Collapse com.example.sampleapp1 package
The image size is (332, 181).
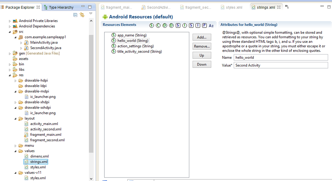[15, 37]
